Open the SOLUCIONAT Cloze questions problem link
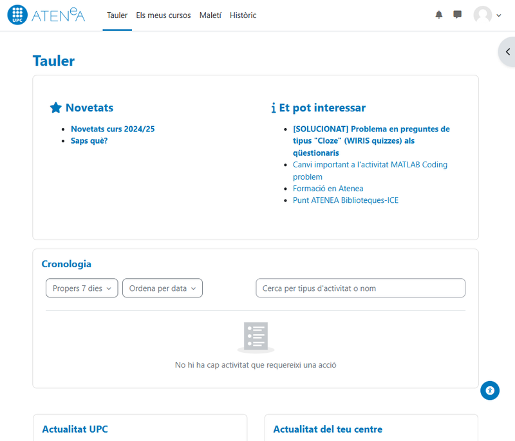 [371, 129]
